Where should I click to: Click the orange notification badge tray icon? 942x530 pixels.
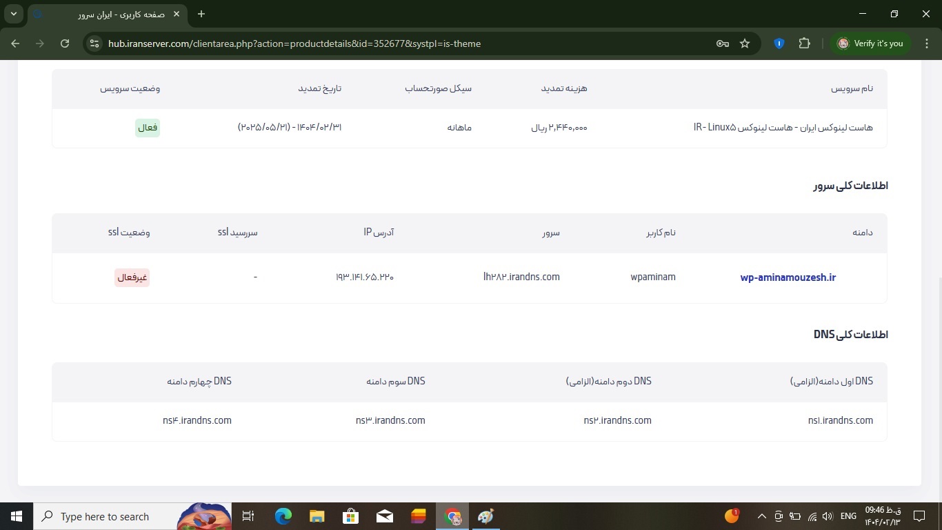[732, 516]
